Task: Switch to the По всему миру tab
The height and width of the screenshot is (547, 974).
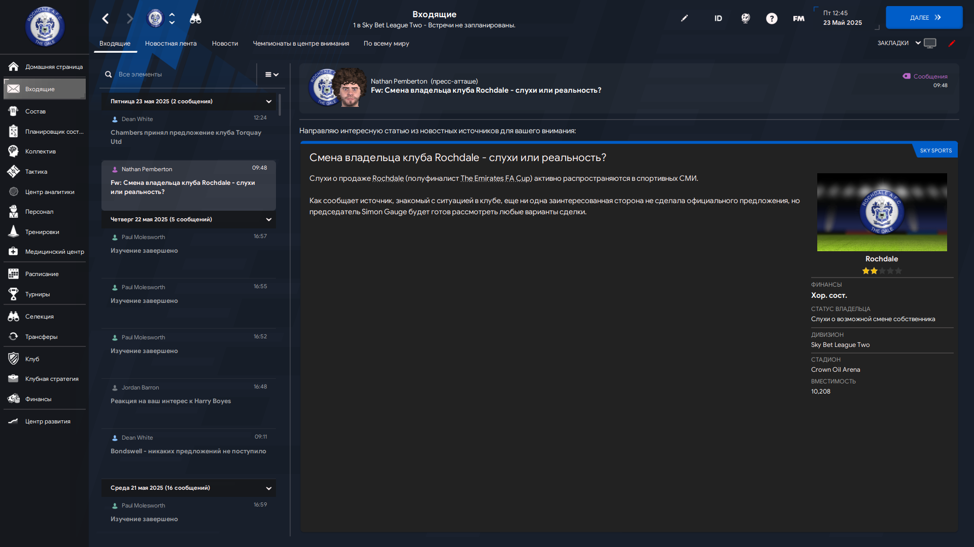Action: pyautogui.click(x=386, y=44)
